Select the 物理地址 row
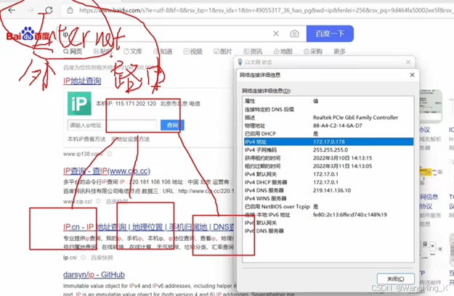This screenshot has height=296, width=454. [328, 126]
